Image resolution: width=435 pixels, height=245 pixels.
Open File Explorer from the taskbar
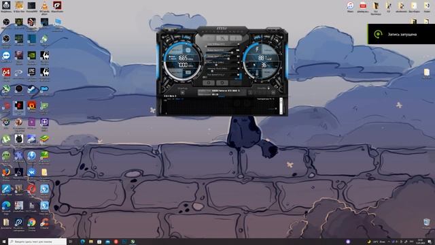coord(91,242)
